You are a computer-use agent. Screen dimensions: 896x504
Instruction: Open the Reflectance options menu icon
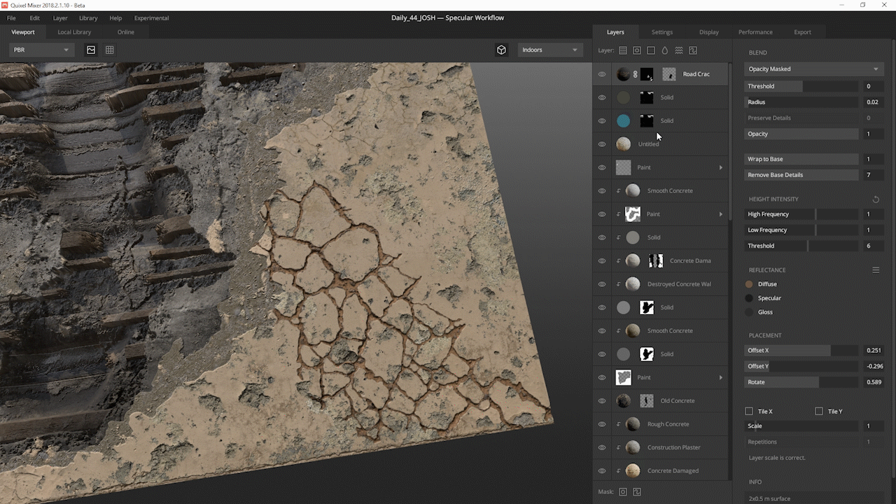pos(875,270)
